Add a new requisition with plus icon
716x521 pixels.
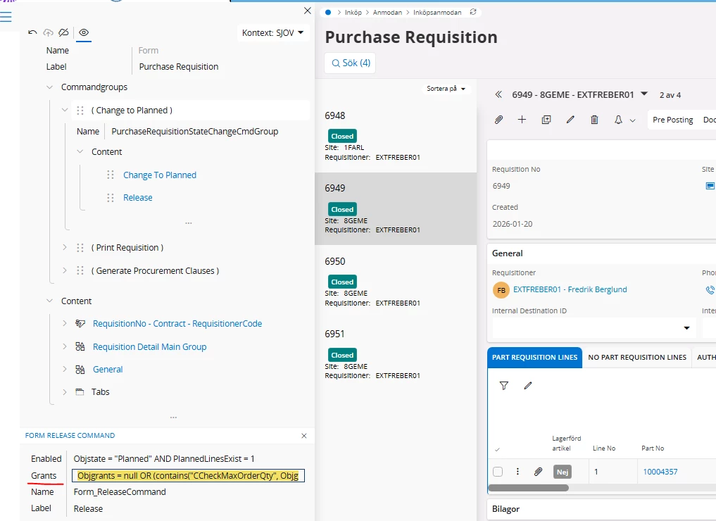(x=522, y=120)
